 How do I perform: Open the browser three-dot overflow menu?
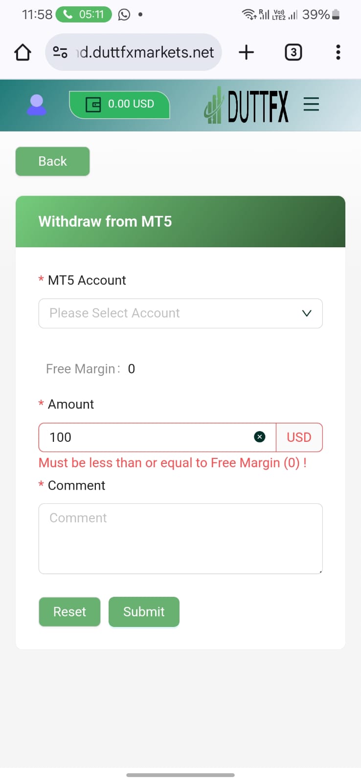point(338,52)
